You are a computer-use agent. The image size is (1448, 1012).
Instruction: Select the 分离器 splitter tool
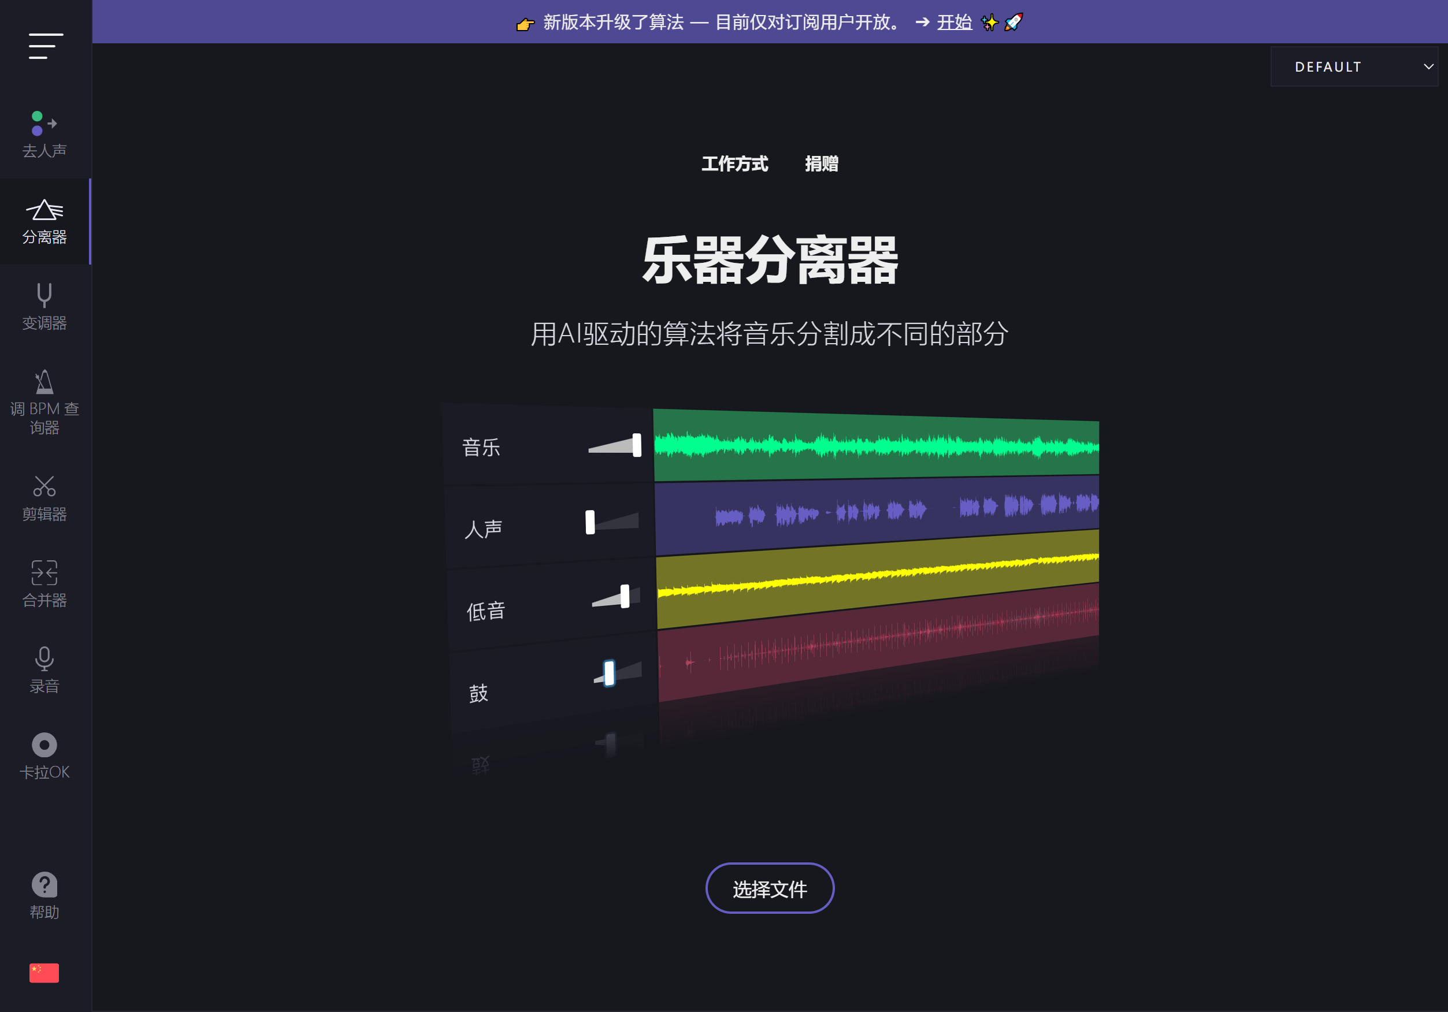[44, 221]
